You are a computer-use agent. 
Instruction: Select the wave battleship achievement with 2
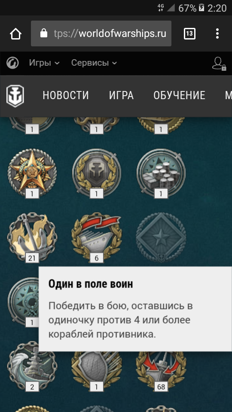click(x=32, y=366)
